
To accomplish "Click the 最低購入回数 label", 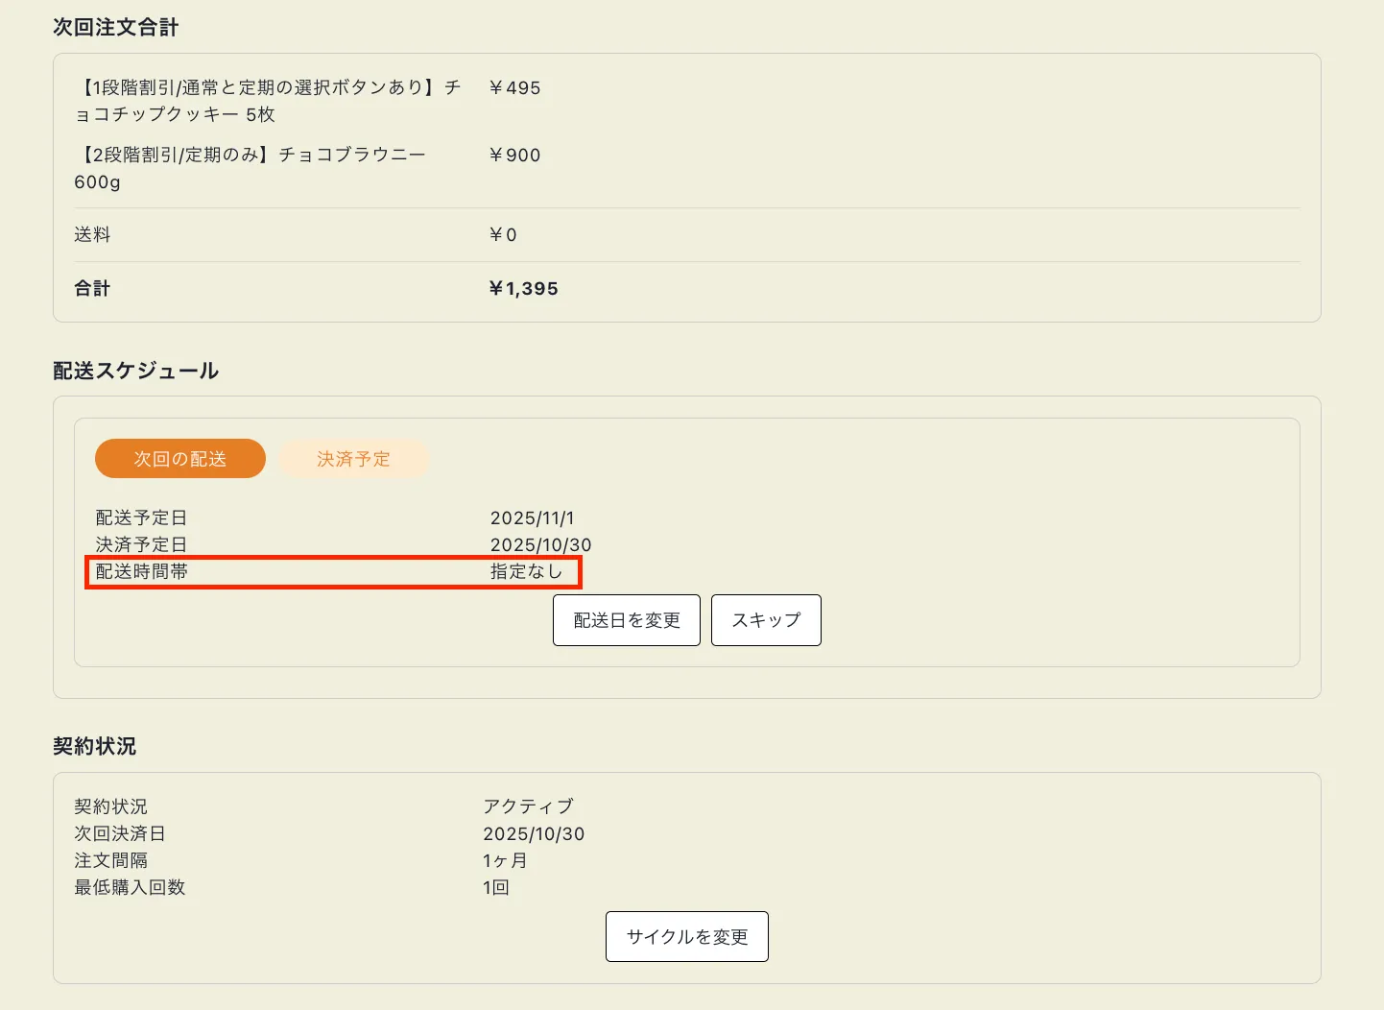I will [130, 887].
